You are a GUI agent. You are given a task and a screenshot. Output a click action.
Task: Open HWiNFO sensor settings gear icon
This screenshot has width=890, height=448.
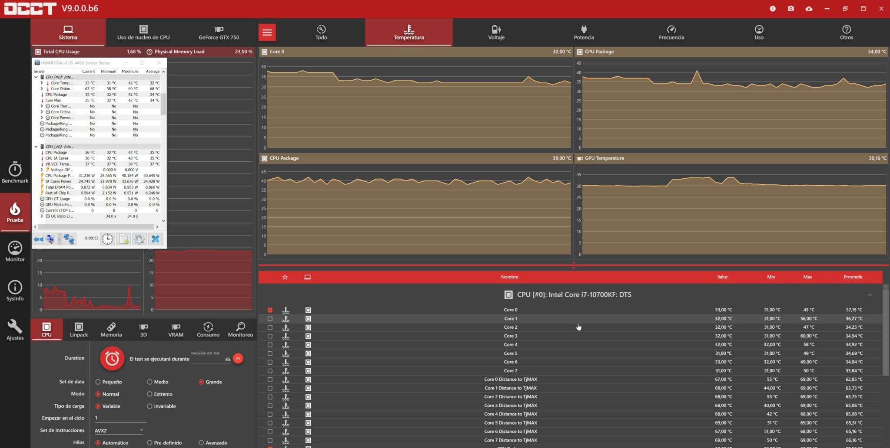point(139,239)
